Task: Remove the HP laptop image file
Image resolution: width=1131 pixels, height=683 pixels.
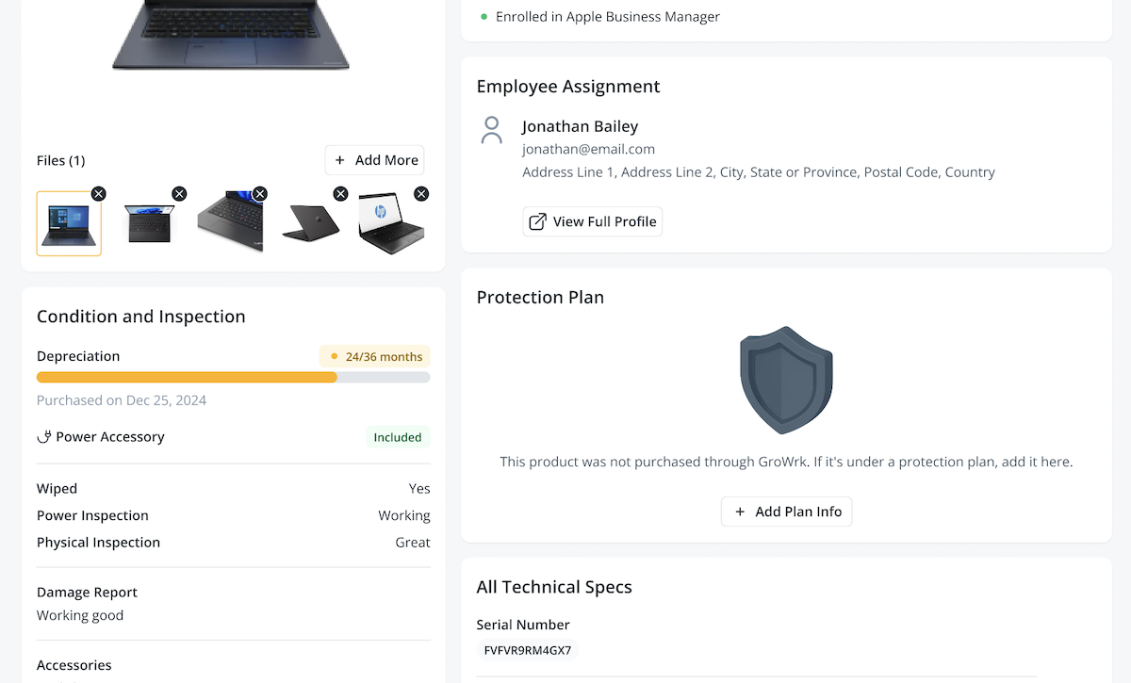Action: 421,193
